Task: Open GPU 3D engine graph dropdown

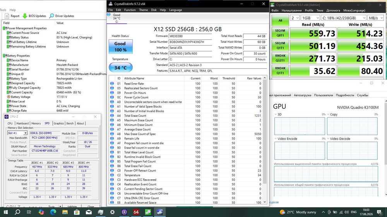Action: (x=276, y=114)
